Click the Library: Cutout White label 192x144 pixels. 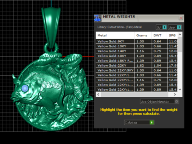pos(120,27)
